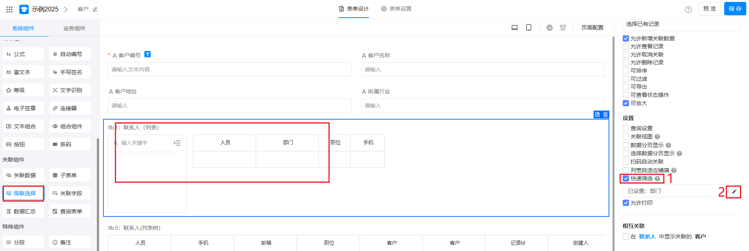Open the app launcher grid icon

point(9,9)
